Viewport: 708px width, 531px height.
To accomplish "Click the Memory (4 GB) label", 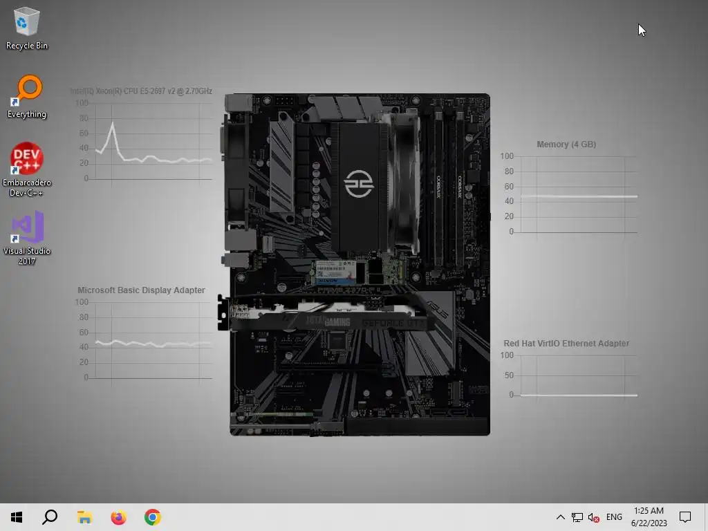I will tap(566, 145).
